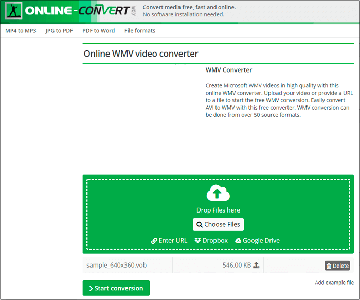Click the magnifier icon in Choose Files
Image resolution: width=360 pixels, height=300 pixels.
tap(199, 225)
